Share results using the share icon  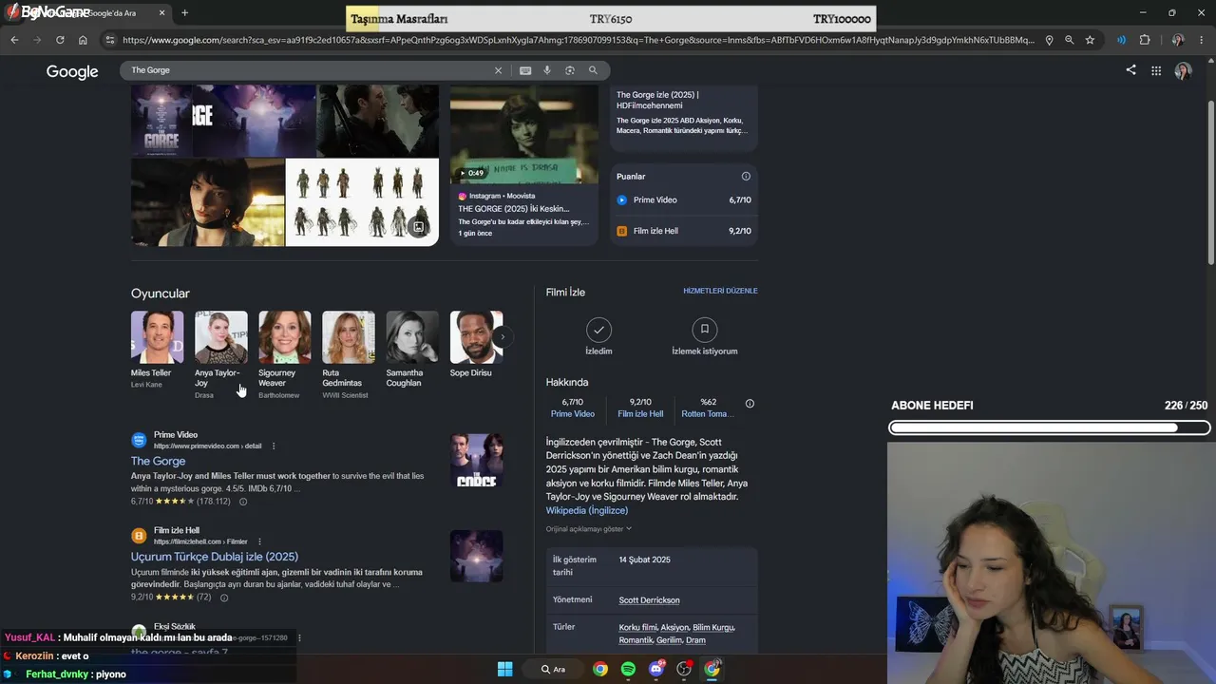1130,70
